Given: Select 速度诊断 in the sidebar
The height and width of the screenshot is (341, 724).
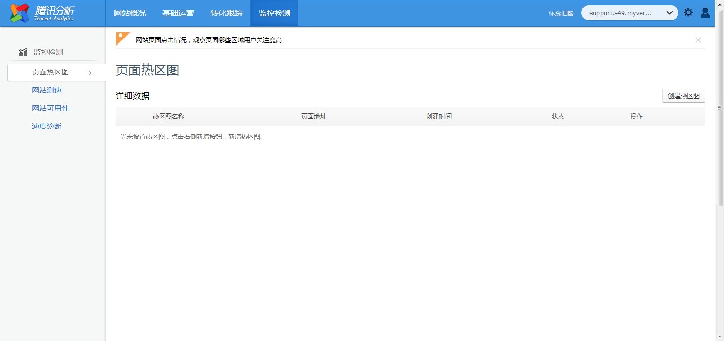Looking at the screenshot, I should 47,126.
